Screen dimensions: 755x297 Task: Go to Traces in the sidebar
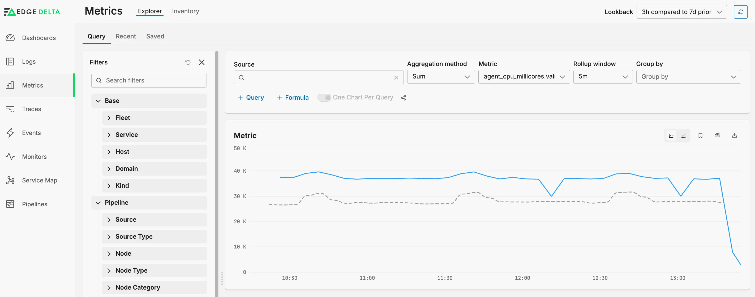(x=31, y=109)
